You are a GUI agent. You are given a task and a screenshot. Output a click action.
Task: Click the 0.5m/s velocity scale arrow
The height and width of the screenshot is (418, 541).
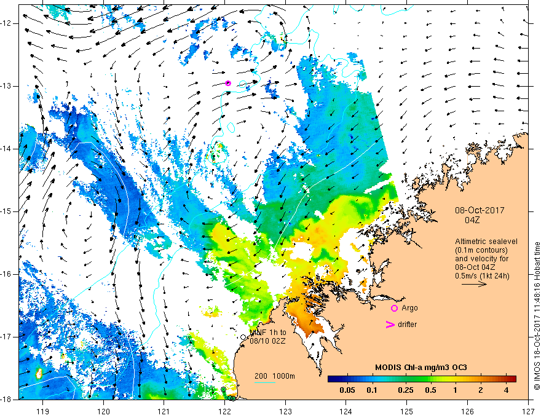pyautogui.click(x=475, y=284)
